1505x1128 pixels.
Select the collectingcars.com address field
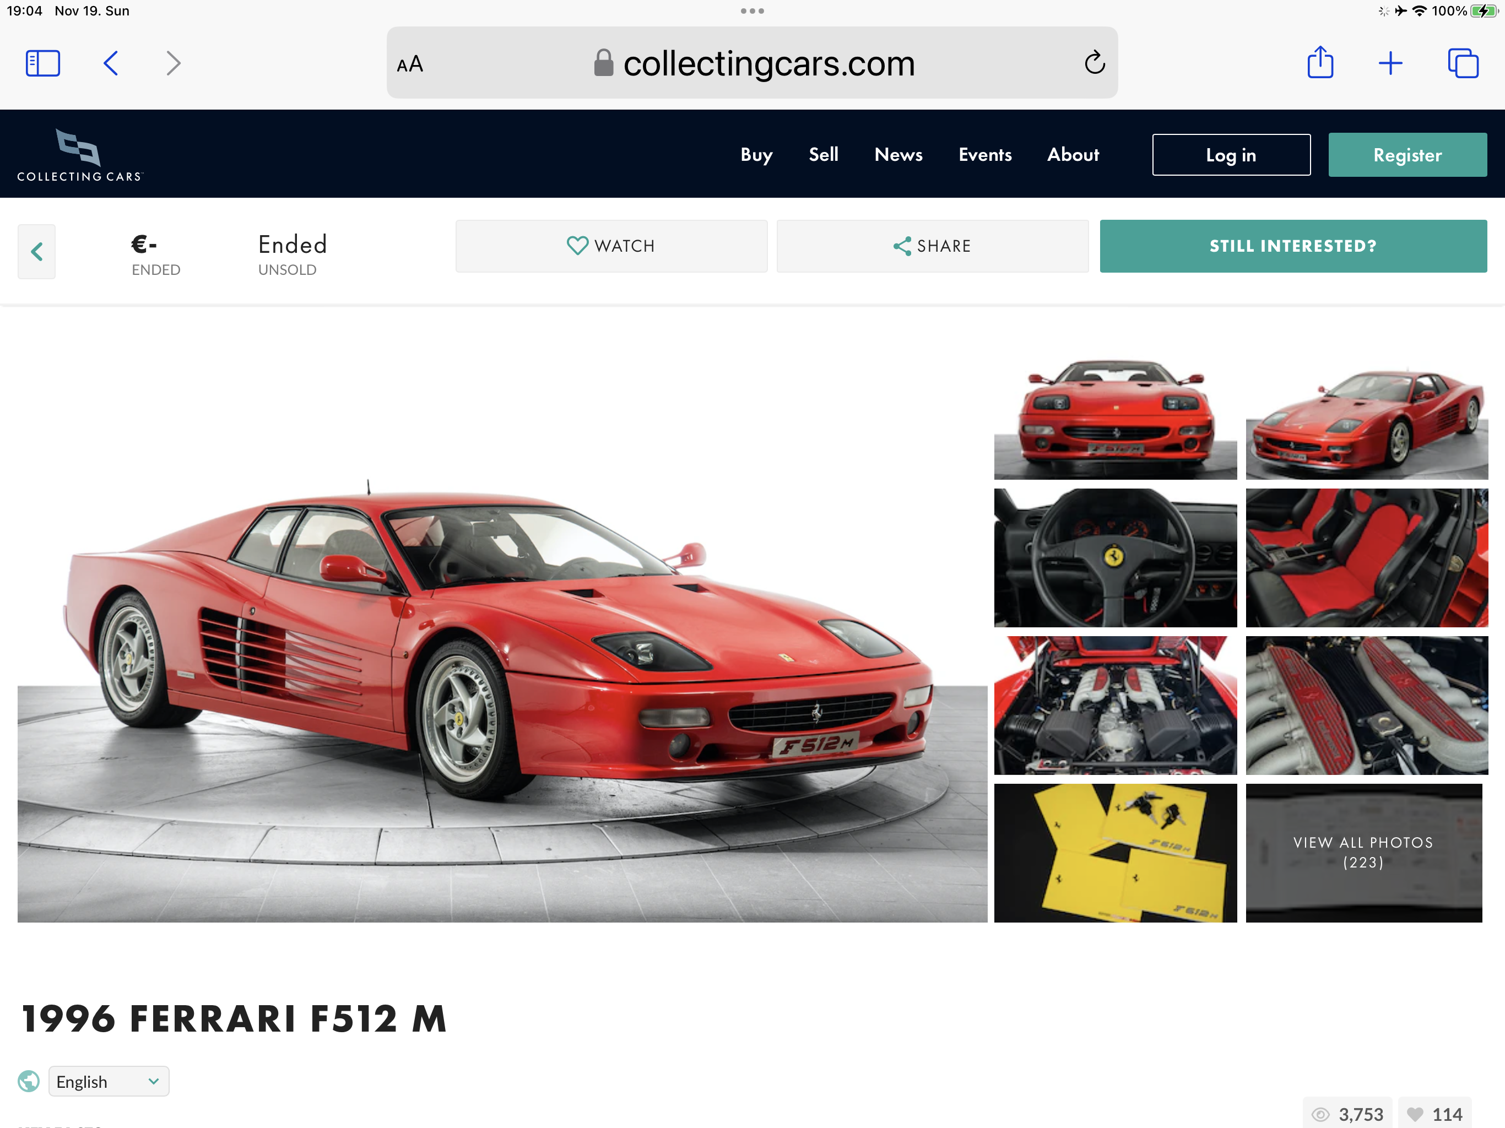pos(752,63)
